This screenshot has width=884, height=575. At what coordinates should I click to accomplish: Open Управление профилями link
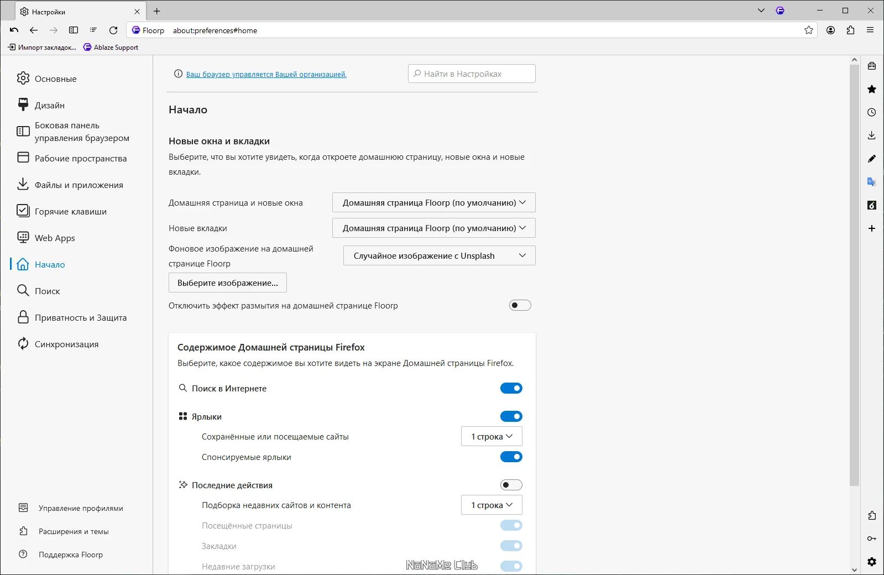71,508
